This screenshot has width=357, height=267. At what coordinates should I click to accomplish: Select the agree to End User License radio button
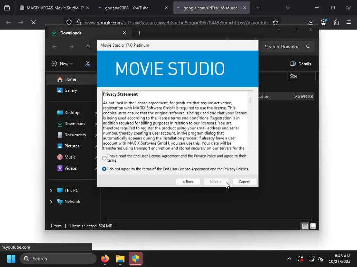click(104, 158)
